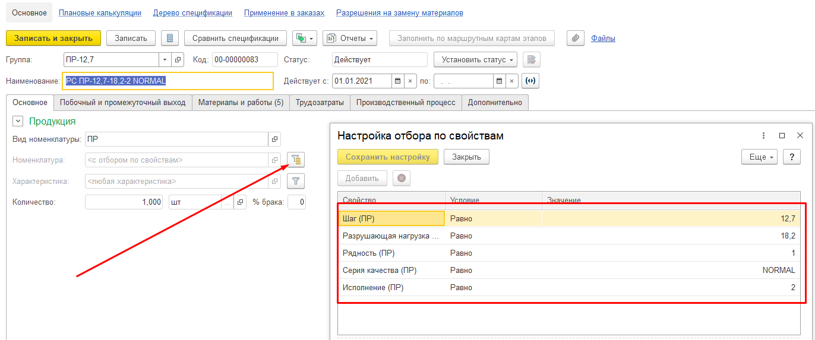The width and height of the screenshot is (815, 340).
Task: Go to the Дерево спецификации link
Action: [x=192, y=12]
